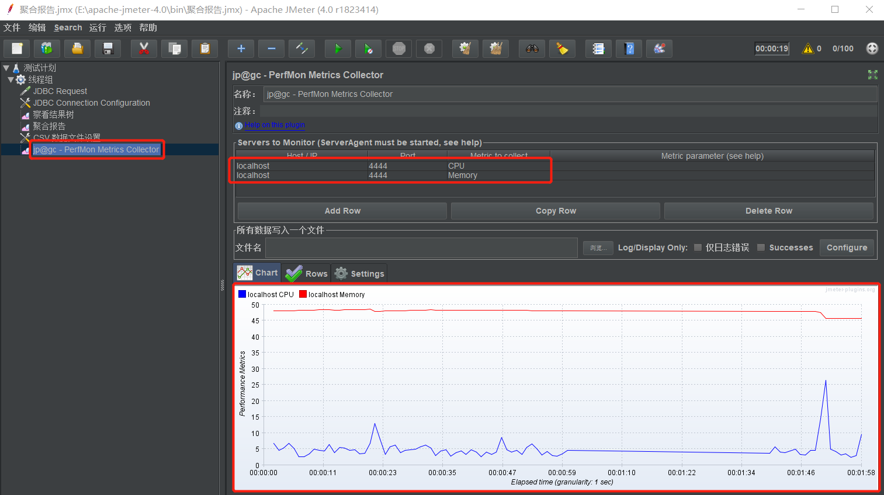This screenshot has width=884, height=495.
Task: Click the split pane divider handle
Action: click(x=222, y=285)
